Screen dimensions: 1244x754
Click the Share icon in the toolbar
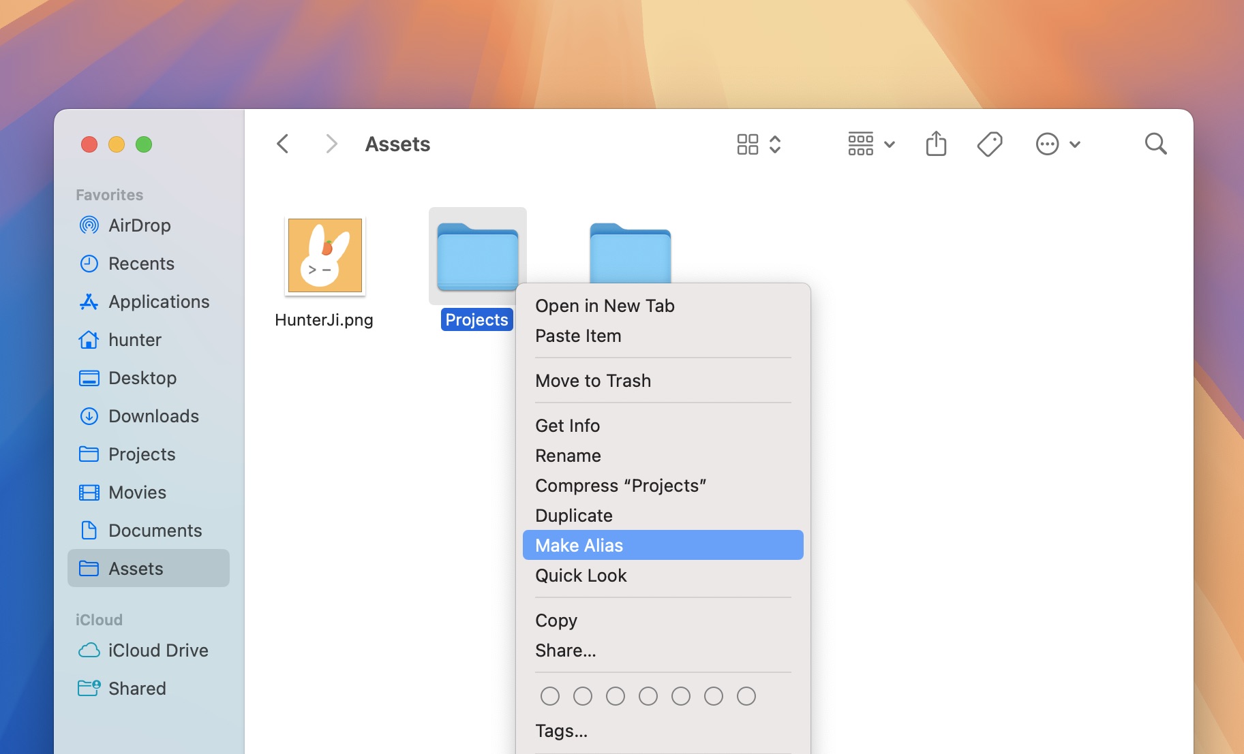[x=936, y=144]
